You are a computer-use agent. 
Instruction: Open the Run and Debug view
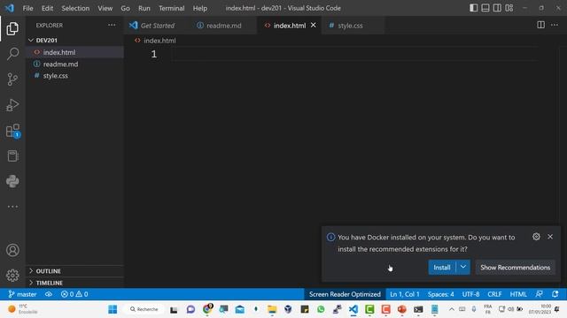[12, 105]
